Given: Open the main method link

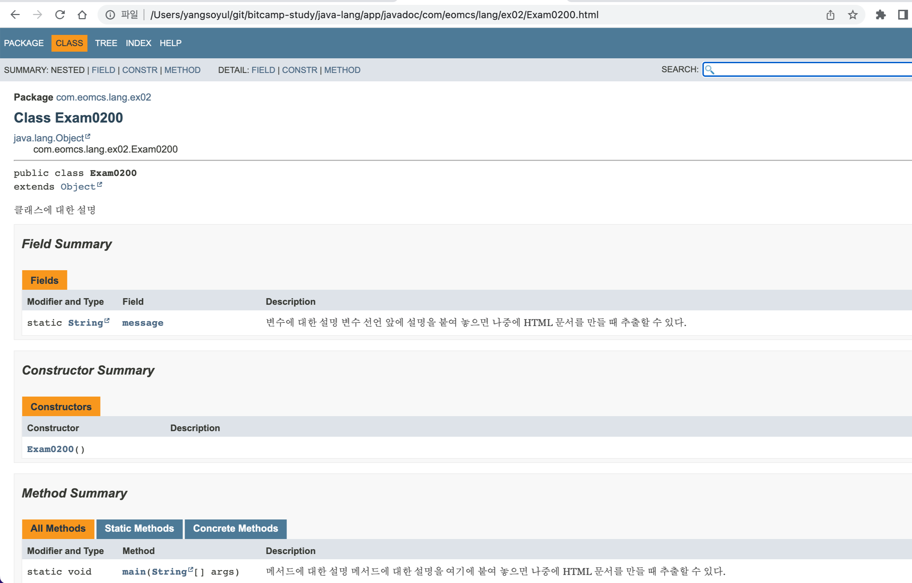Looking at the screenshot, I should point(134,571).
